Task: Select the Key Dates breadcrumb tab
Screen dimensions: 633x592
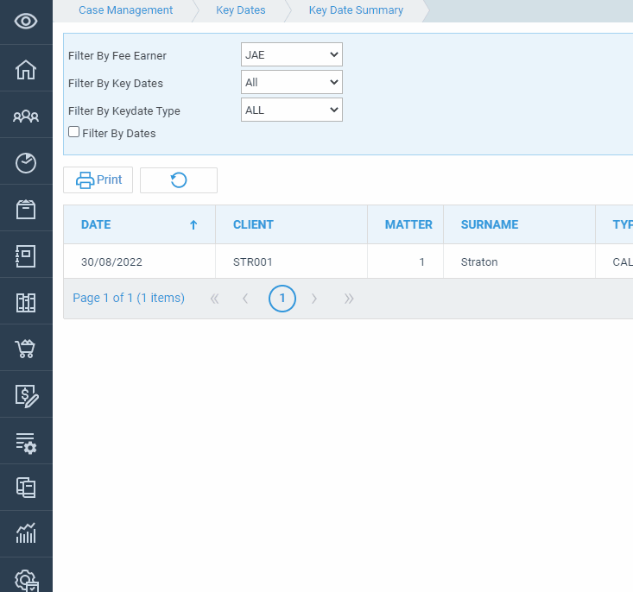Action: point(240,10)
